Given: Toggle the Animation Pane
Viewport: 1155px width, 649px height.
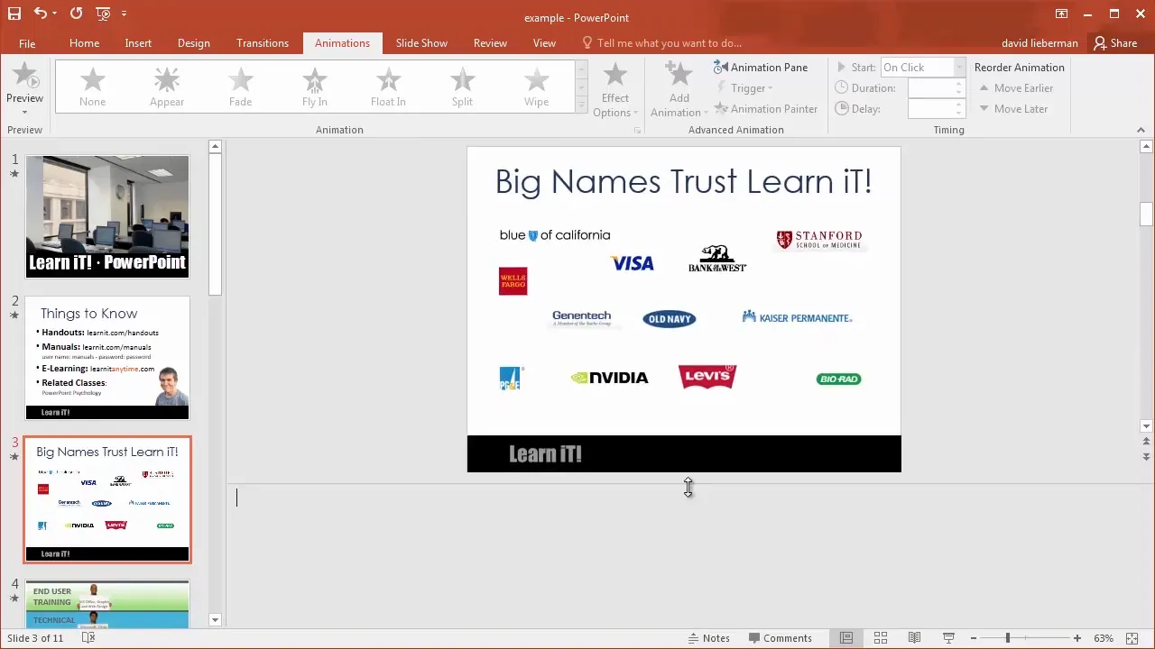Looking at the screenshot, I should (x=761, y=68).
